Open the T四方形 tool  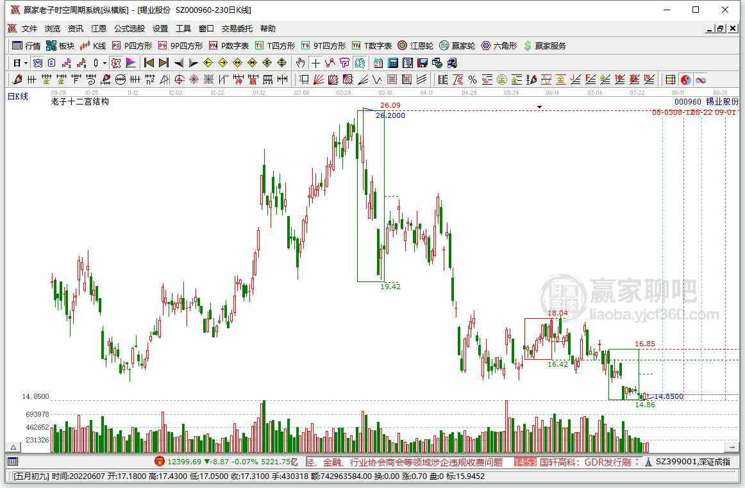point(275,46)
